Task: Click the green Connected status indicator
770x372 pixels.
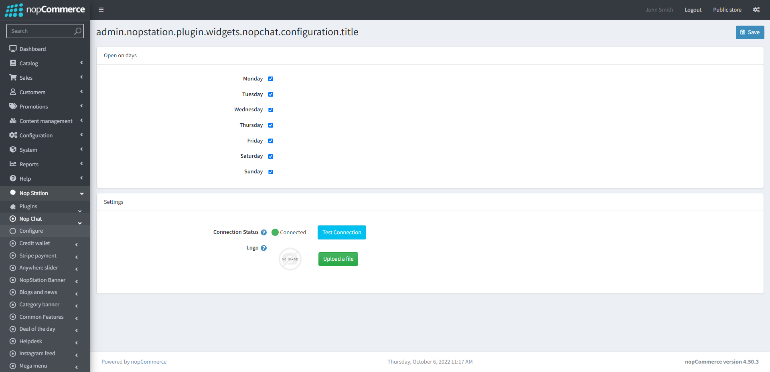Action: (275, 232)
